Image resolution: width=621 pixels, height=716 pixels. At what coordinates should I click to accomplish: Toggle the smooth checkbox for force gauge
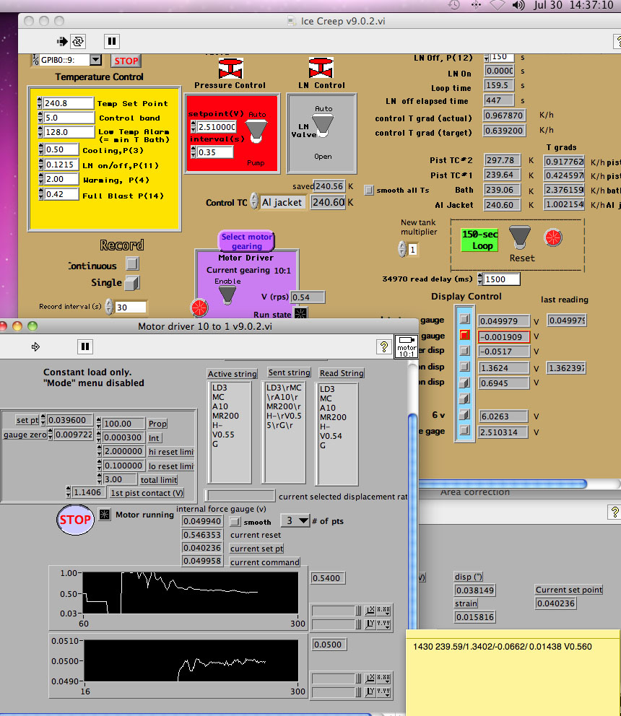coord(235,522)
